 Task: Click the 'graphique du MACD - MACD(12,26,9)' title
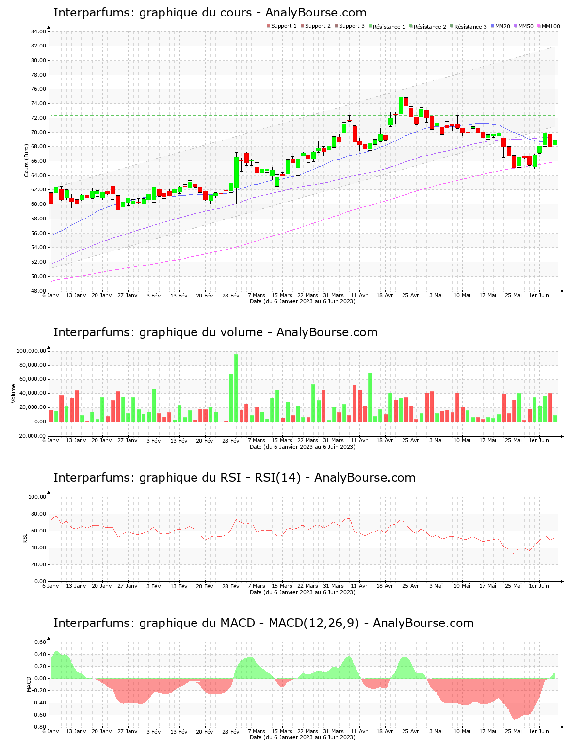click(x=263, y=623)
